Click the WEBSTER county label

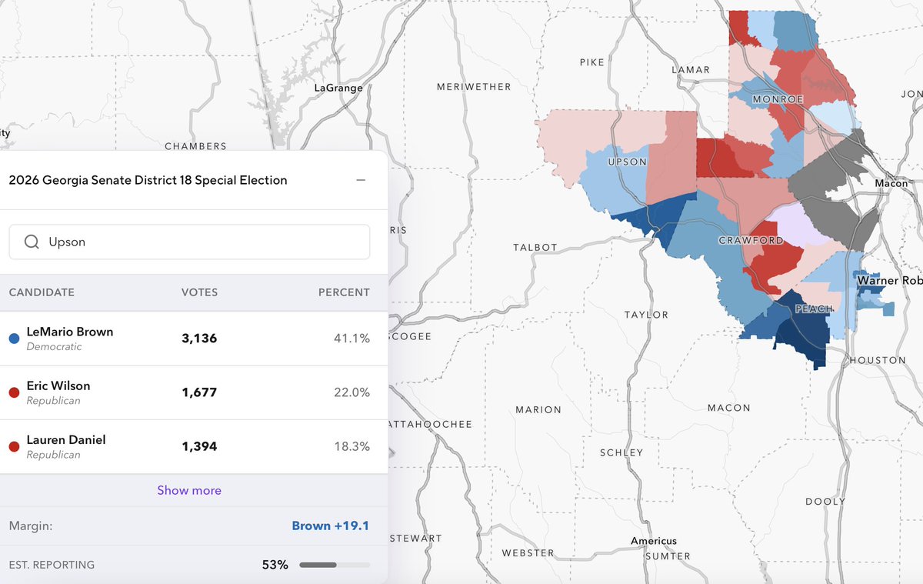528,552
